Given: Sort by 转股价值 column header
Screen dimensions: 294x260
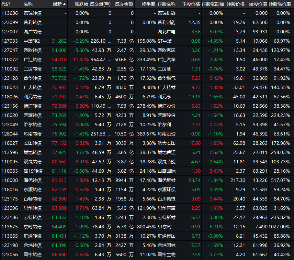Looking at the screenshot, I should 258,4.
